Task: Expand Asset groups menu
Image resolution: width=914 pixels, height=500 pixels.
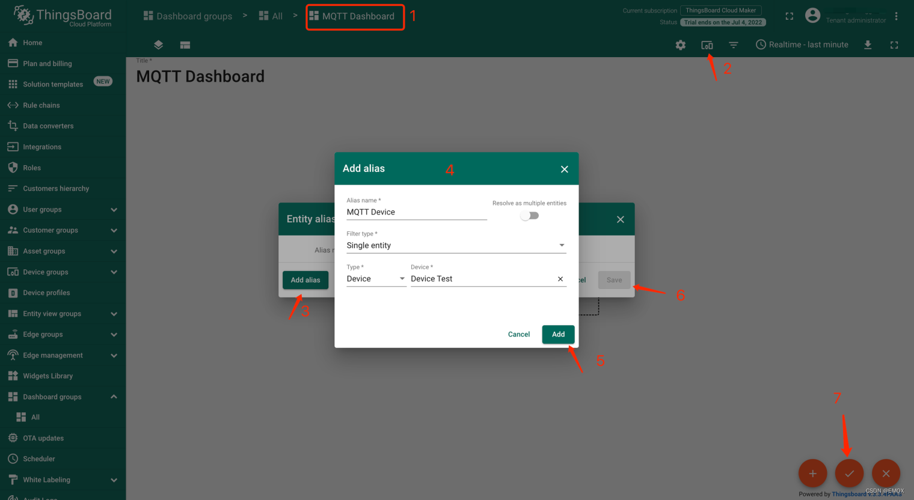Action: click(x=63, y=251)
